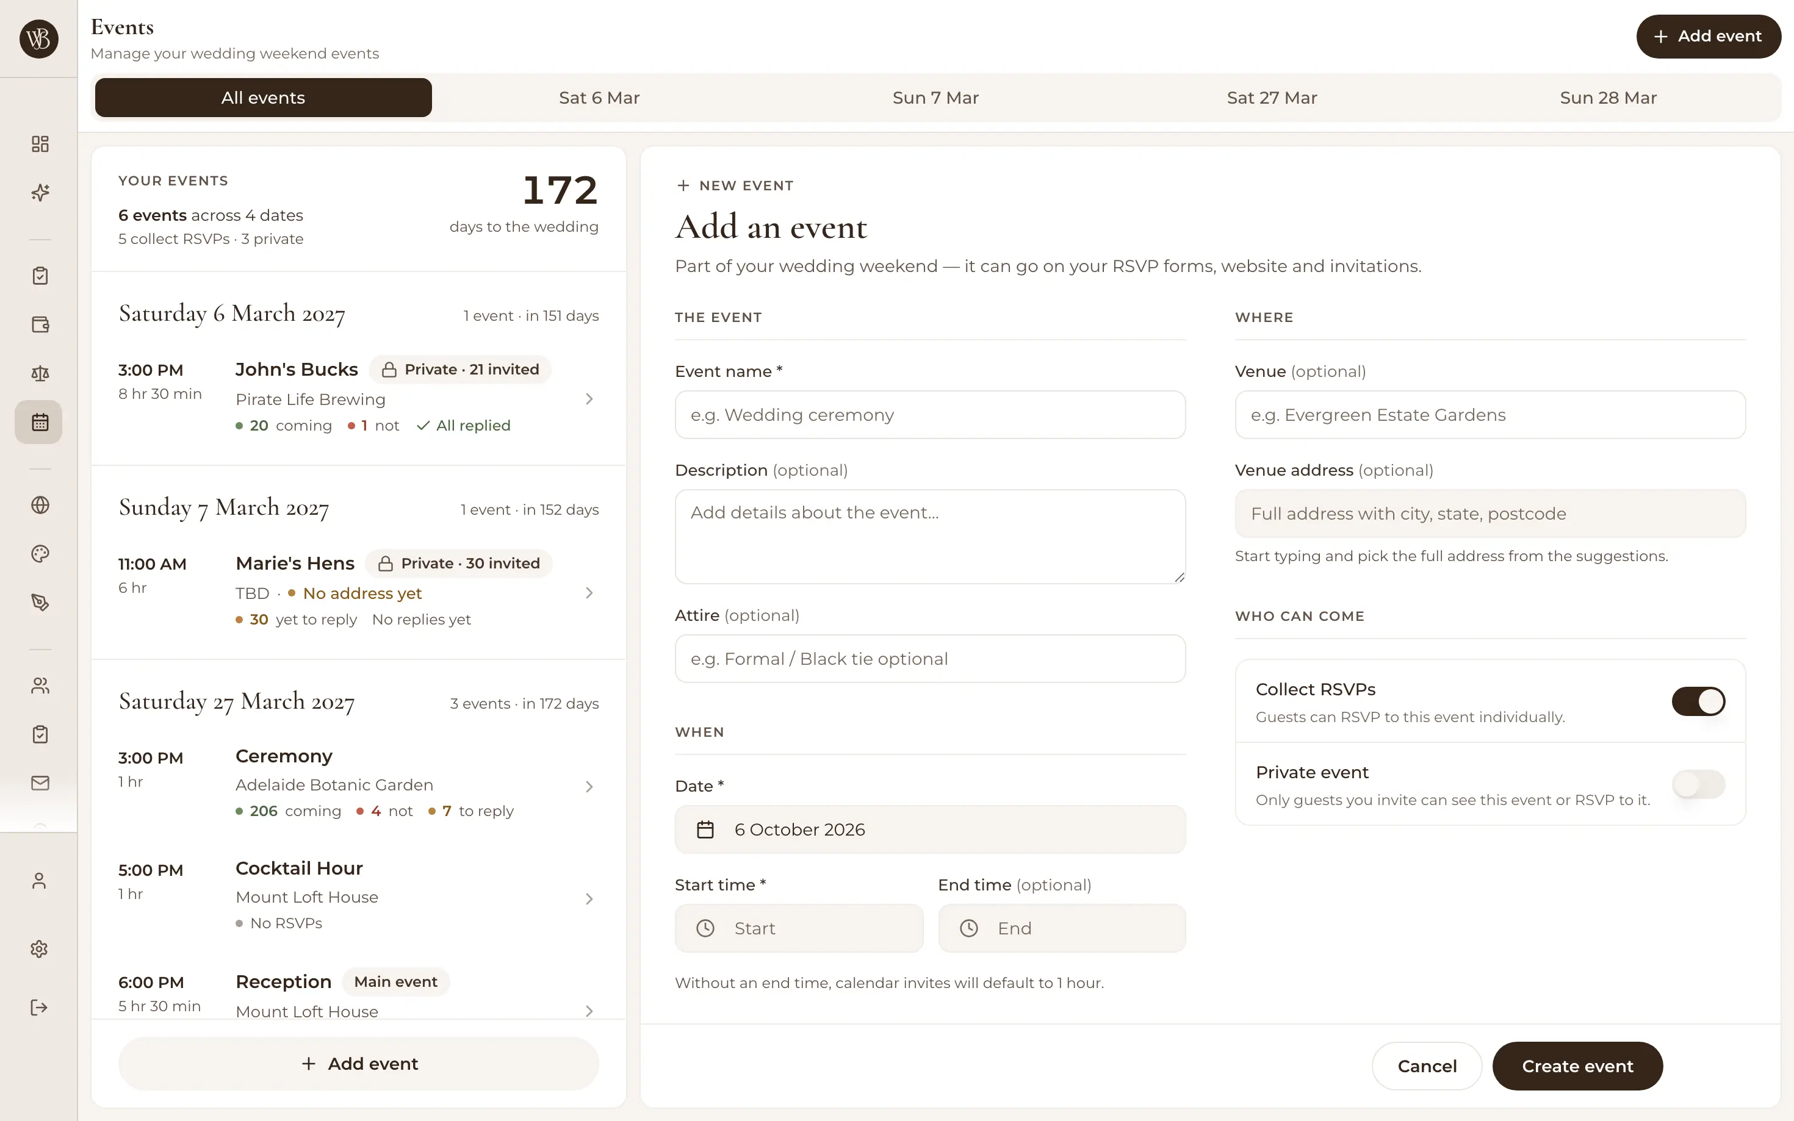The image size is (1794, 1121).
Task: Turn off the Collect RSVPs switch
Action: 1698,701
